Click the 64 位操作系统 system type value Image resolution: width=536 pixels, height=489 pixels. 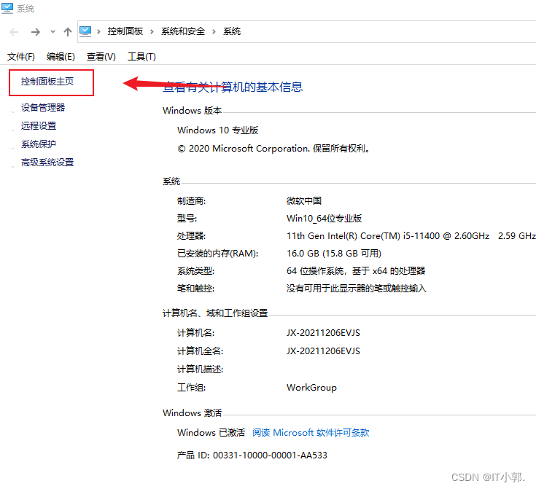coord(356,271)
